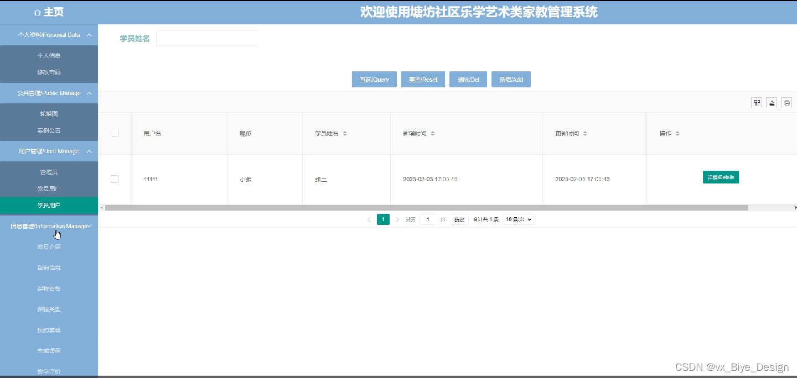The image size is (797, 378).
Task: Focus the 学员姓名 search field
Action: pyautogui.click(x=207, y=39)
